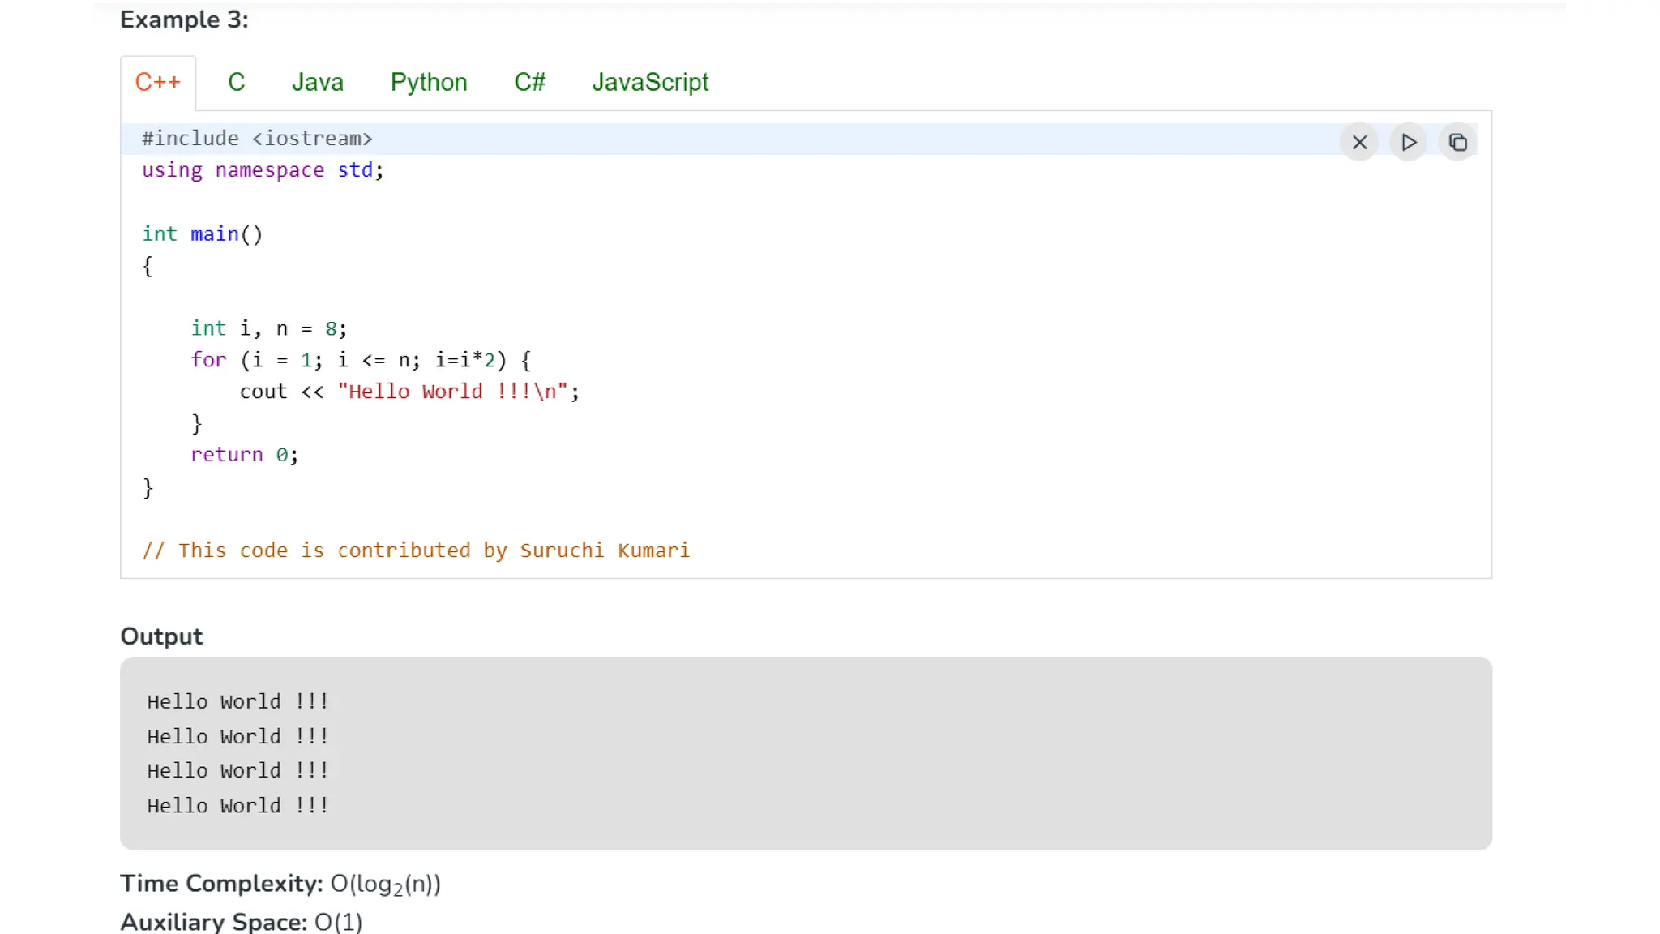Click the Time Complexity text
Image resolution: width=1660 pixels, height=934 pixels.
pos(280,884)
